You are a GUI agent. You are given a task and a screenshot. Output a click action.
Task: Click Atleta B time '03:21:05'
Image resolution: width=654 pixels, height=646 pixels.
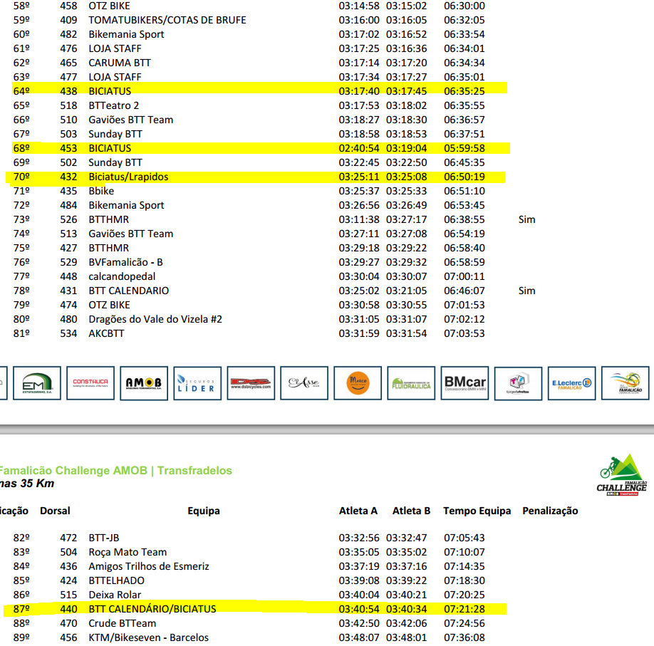tap(406, 291)
